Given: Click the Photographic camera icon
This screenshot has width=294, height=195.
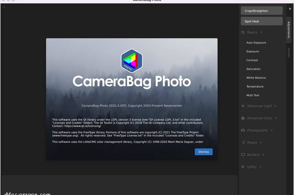Looking at the screenshot, I should point(243,130).
